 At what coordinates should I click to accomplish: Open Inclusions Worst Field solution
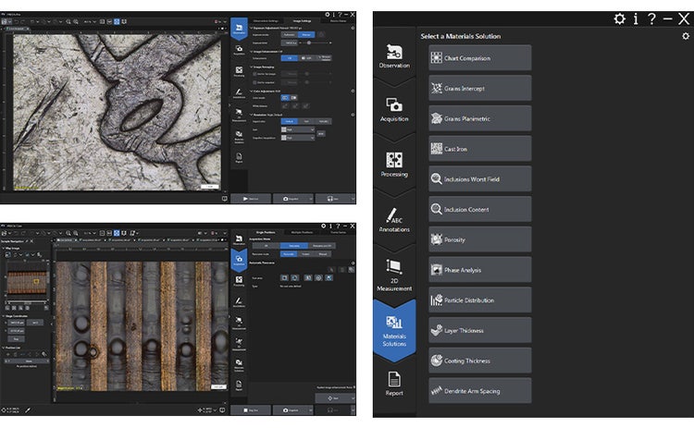[479, 178]
